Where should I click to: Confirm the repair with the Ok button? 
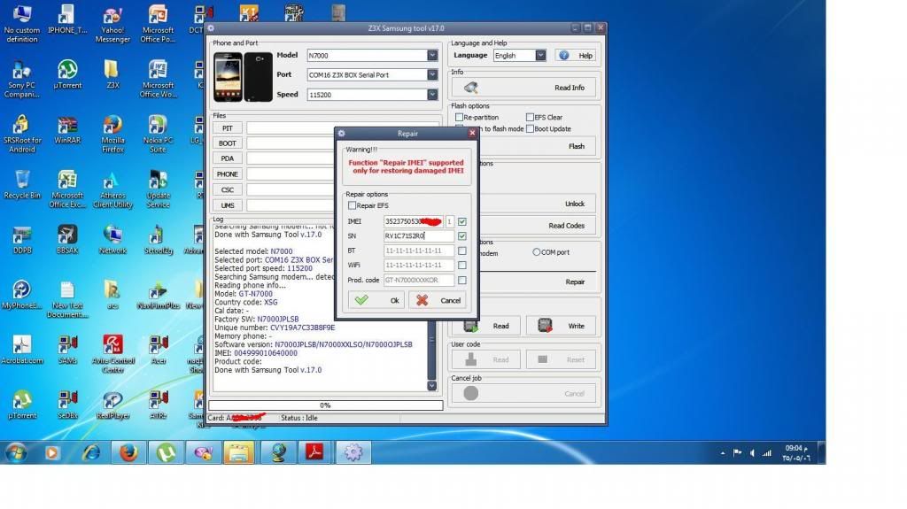pos(376,300)
